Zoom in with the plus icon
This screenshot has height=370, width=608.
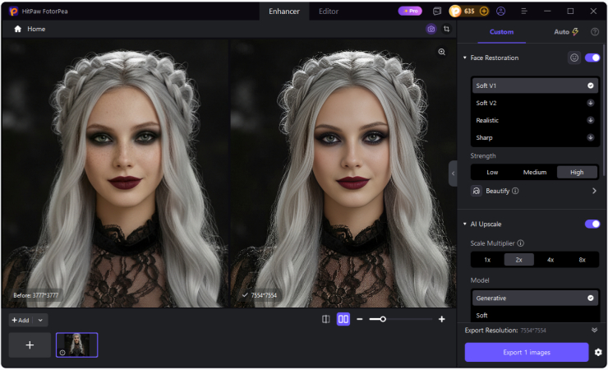(442, 319)
